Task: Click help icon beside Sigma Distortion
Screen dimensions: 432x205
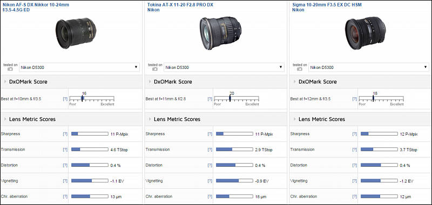Action: (355, 165)
